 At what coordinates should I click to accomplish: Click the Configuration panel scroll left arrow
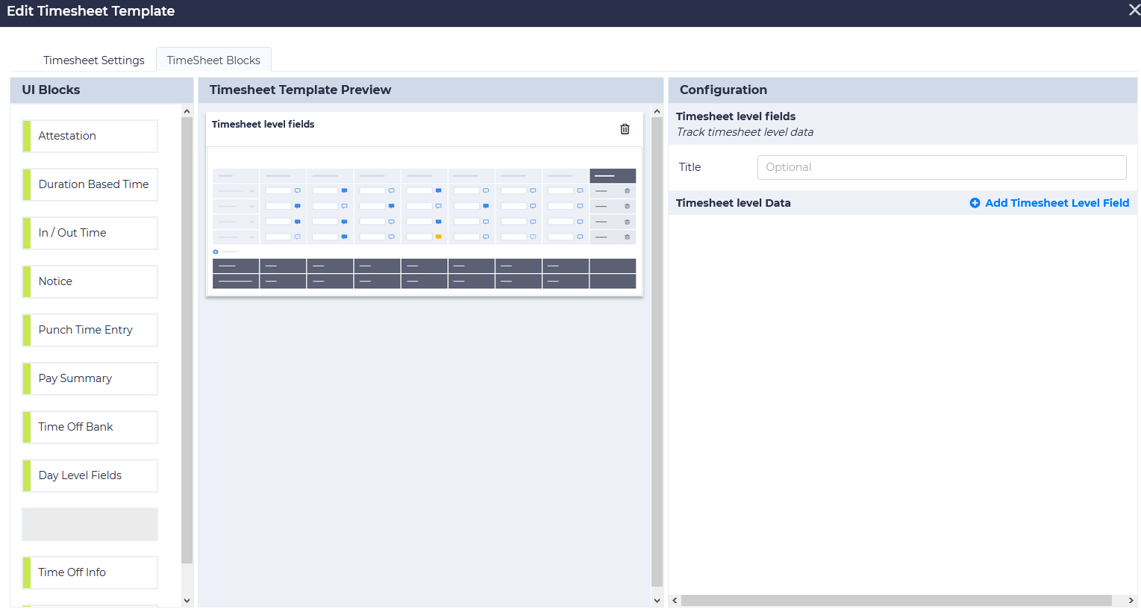coord(675,600)
